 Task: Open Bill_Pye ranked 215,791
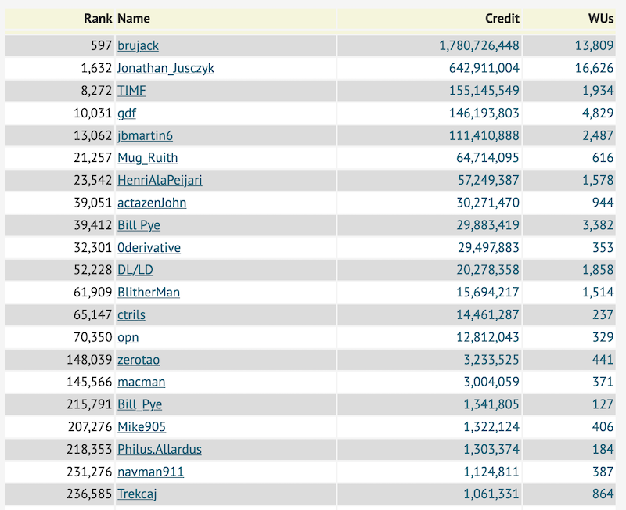(140, 404)
